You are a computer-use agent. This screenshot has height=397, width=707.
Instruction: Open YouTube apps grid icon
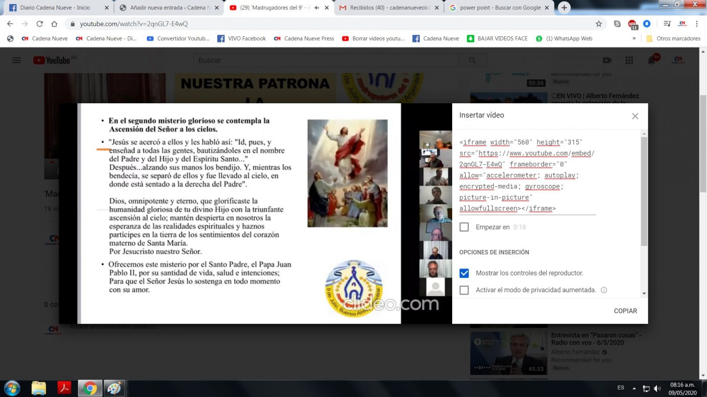coord(629,60)
